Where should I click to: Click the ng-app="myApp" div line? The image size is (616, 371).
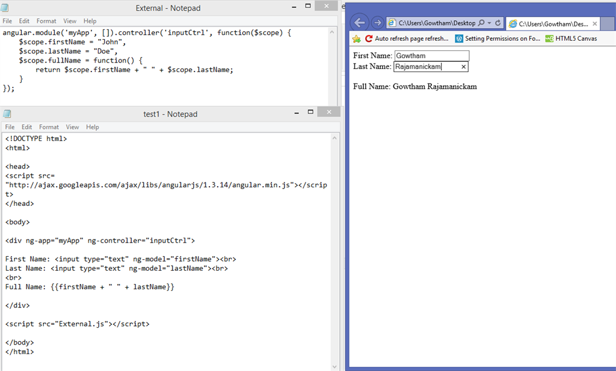[100, 241]
